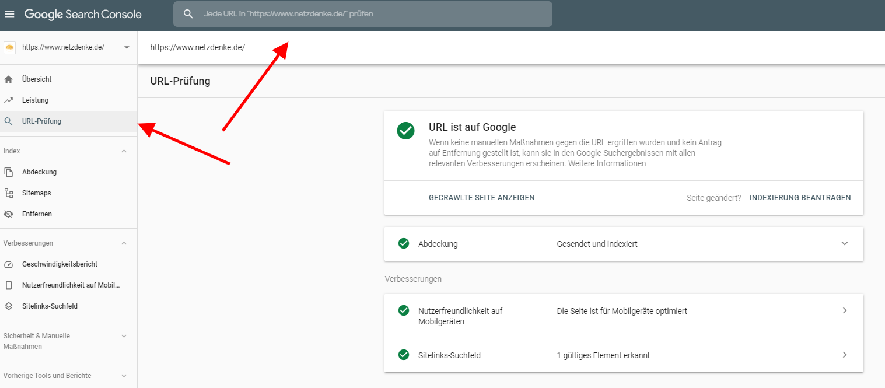Click 'Gesendet und indexiert' status text

click(597, 244)
